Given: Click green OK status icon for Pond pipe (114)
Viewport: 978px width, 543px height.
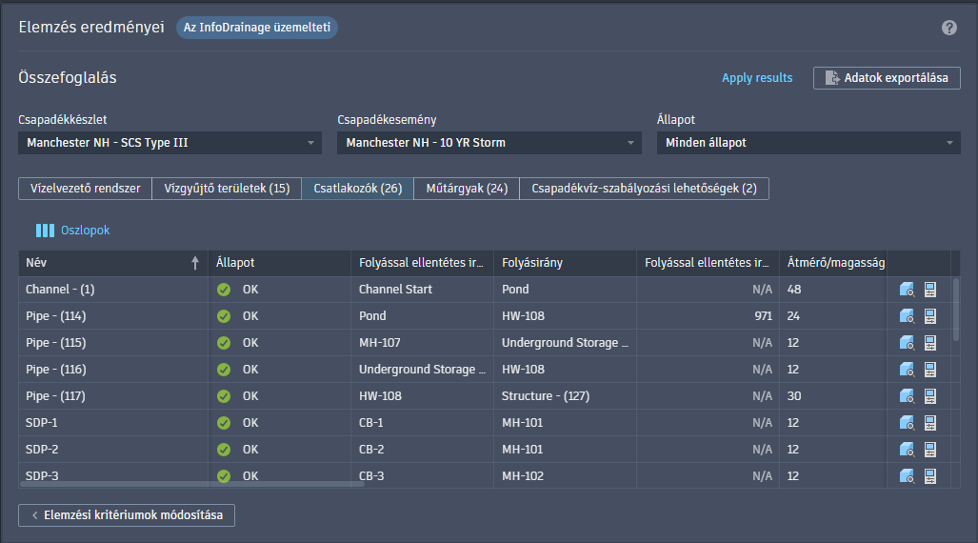Looking at the screenshot, I should [224, 316].
